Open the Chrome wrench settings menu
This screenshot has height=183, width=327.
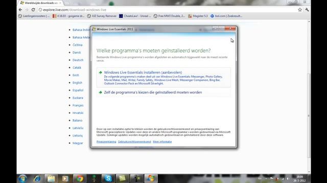(x=307, y=10)
